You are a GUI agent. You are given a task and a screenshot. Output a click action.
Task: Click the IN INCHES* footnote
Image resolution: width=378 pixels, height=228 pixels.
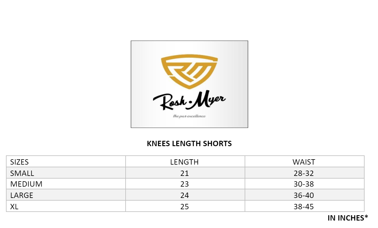point(348,218)
